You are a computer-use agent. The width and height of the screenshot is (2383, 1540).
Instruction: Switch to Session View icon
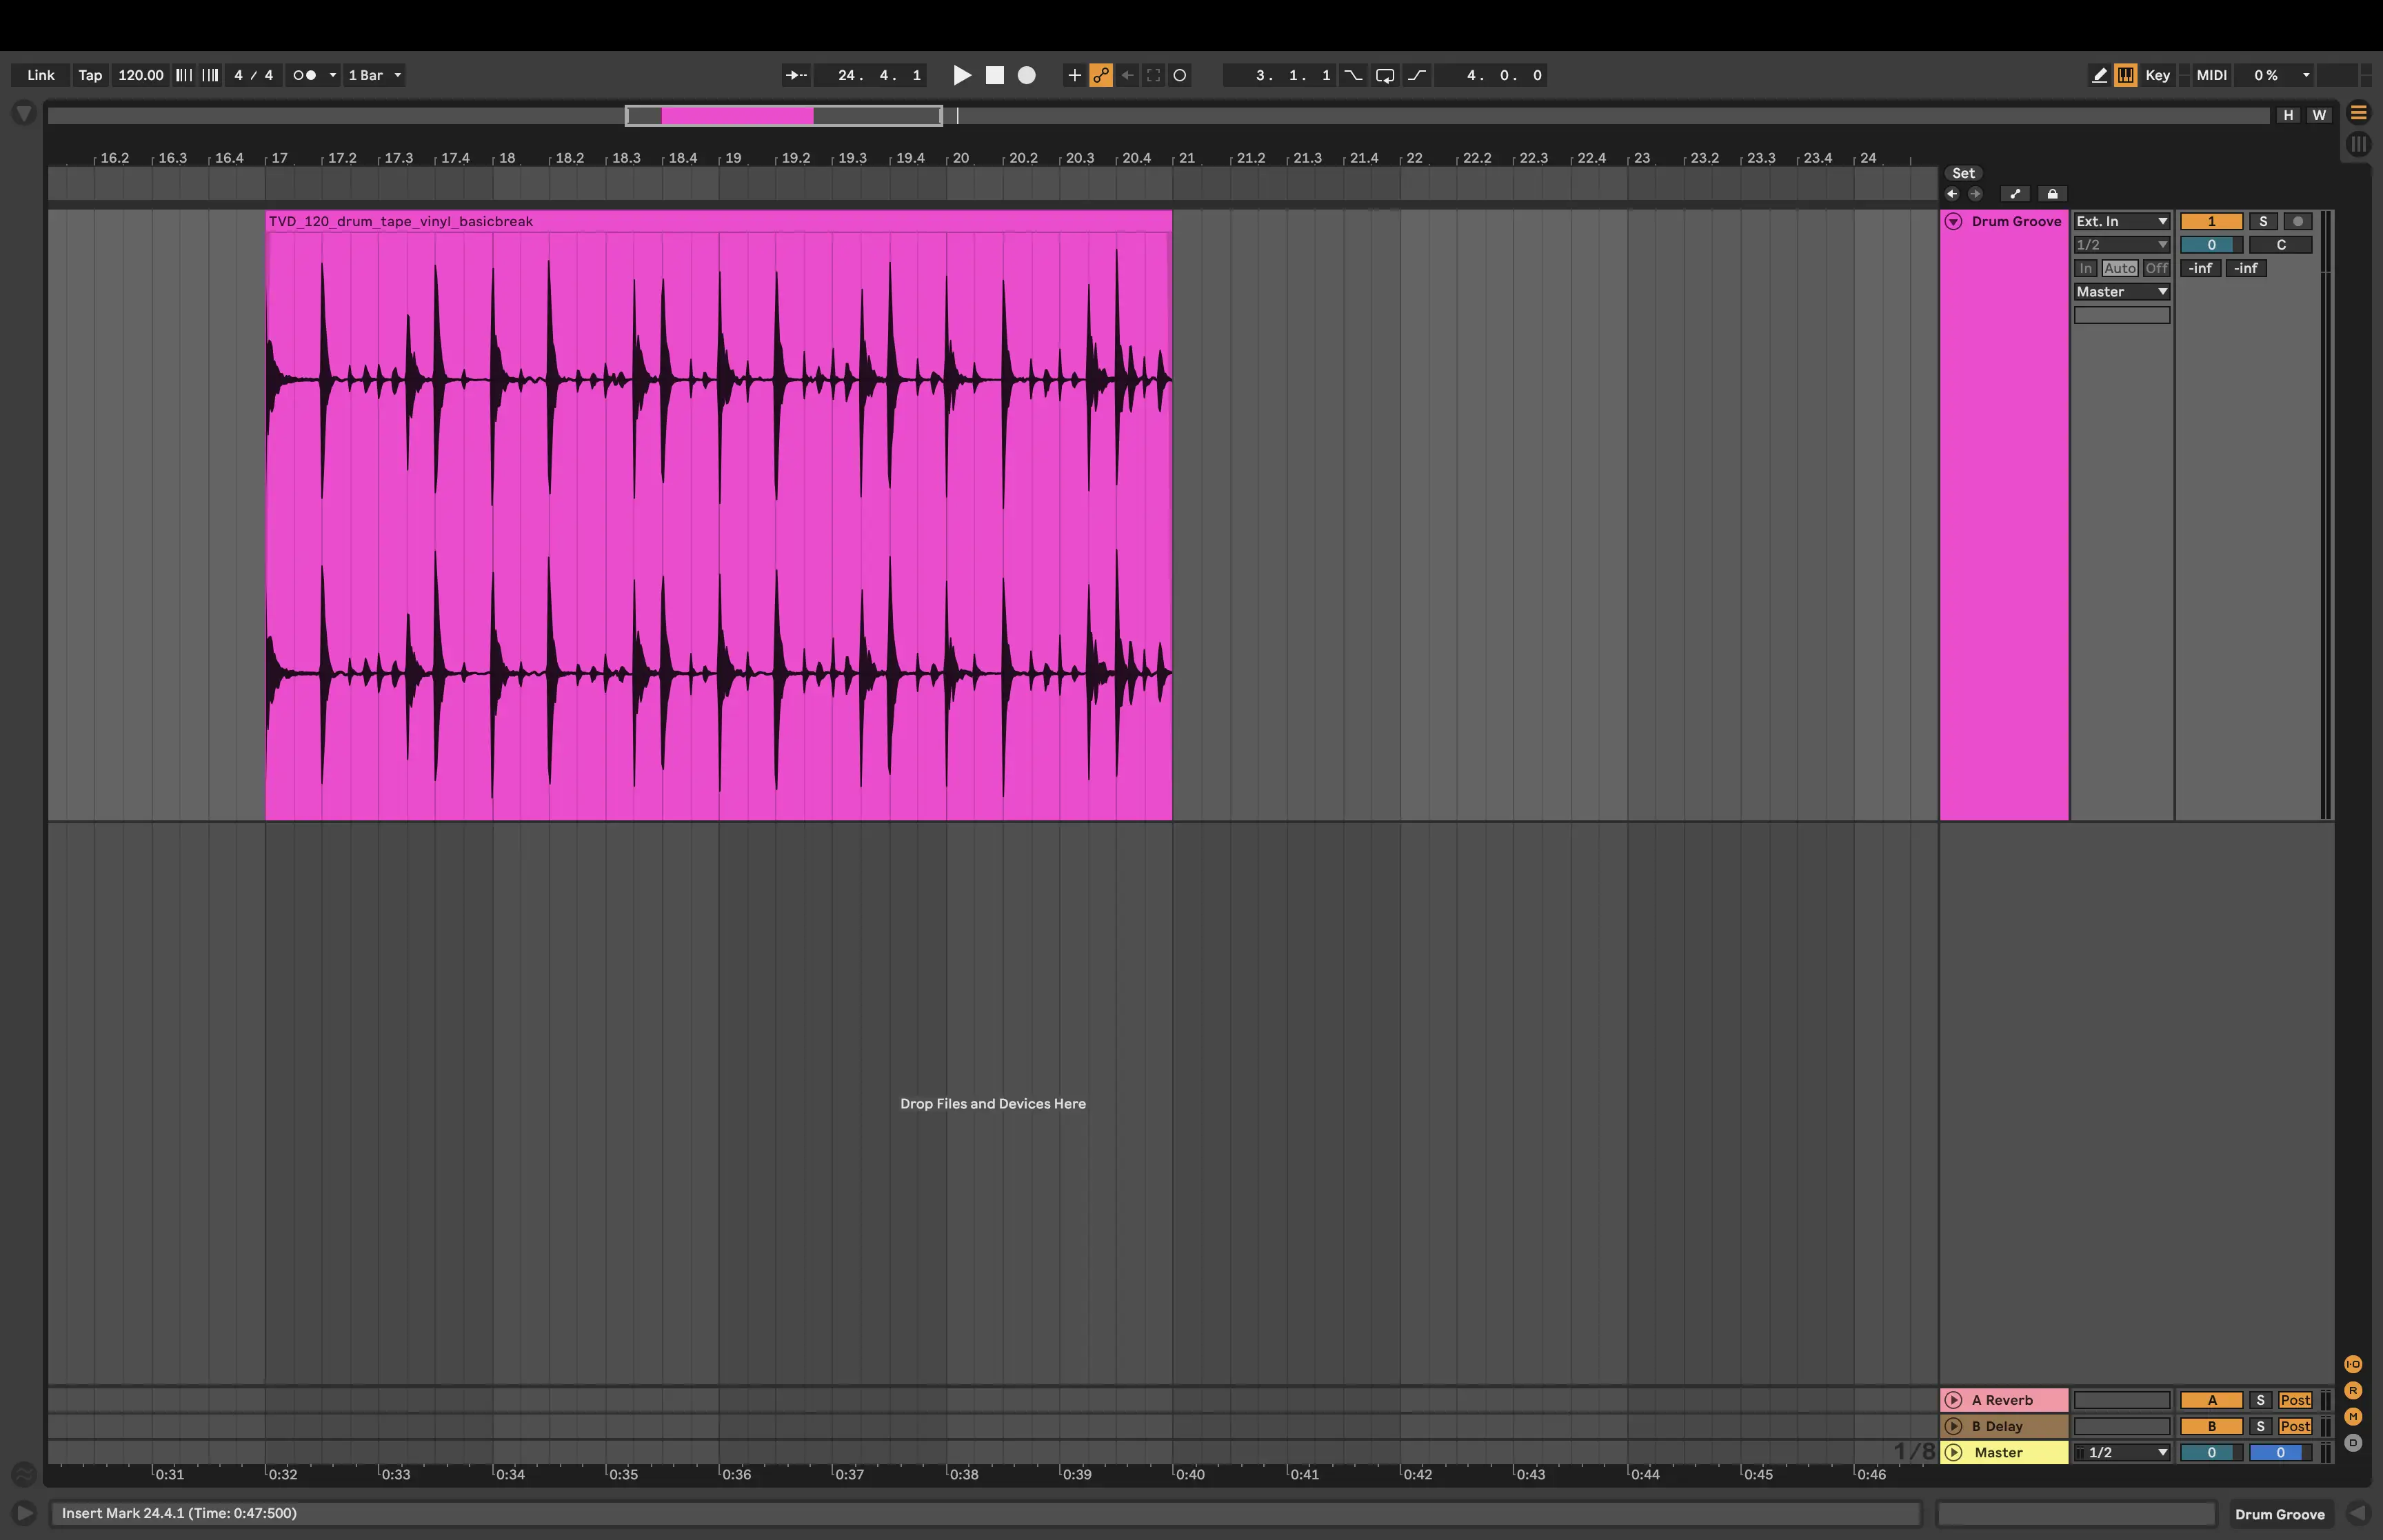[2358, 144]
